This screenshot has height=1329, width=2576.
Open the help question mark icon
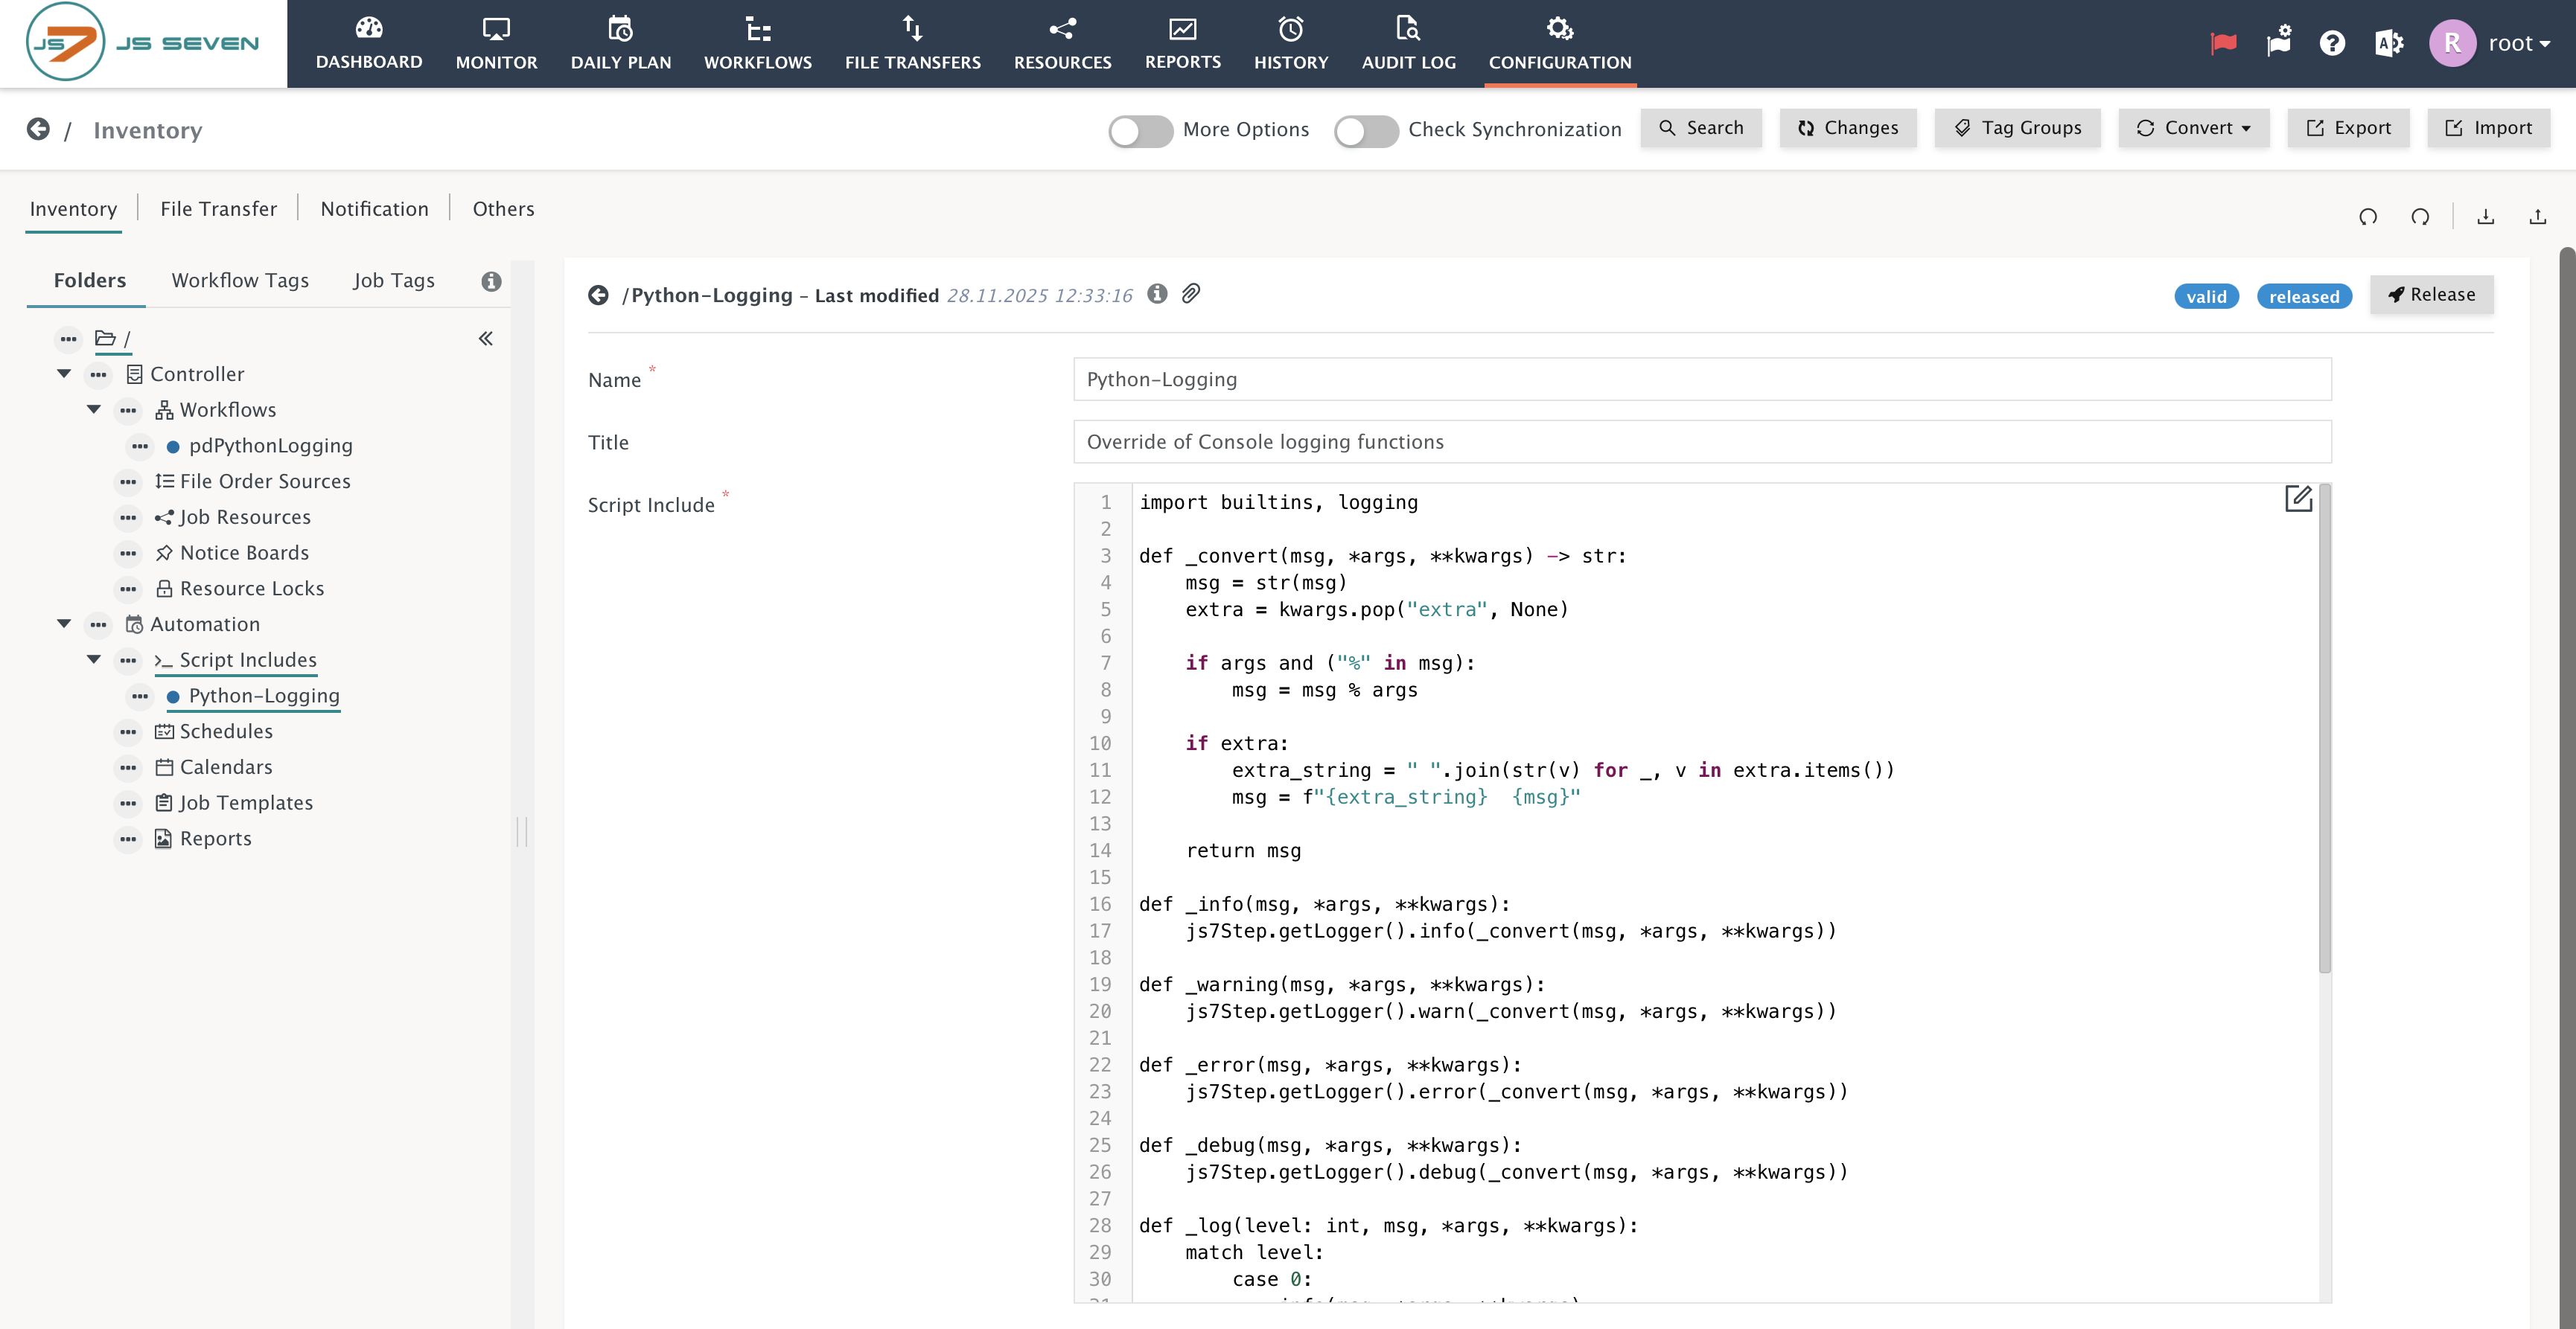point(2332,43)
